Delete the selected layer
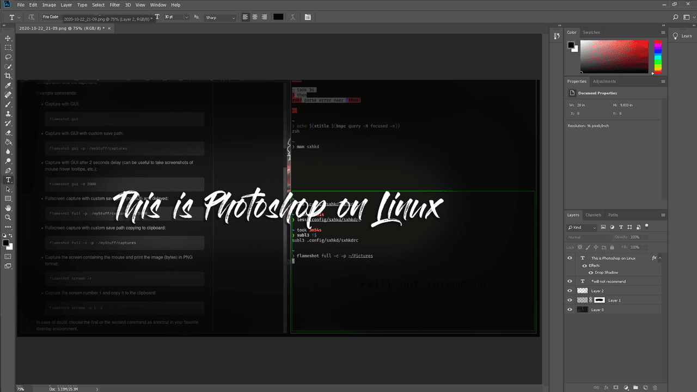This screenshot has height=392, width=697. click(x=655, y=388)
